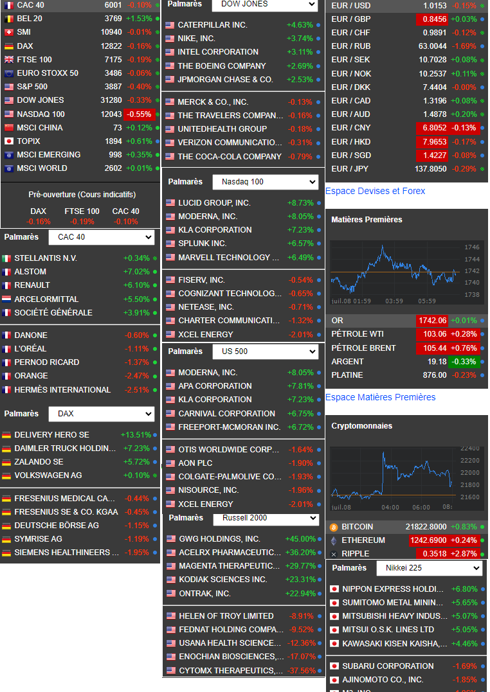
Task: Click SIEMENS HEALTHINEERS row
Action: pyautogui.click(x=80, y=553)
